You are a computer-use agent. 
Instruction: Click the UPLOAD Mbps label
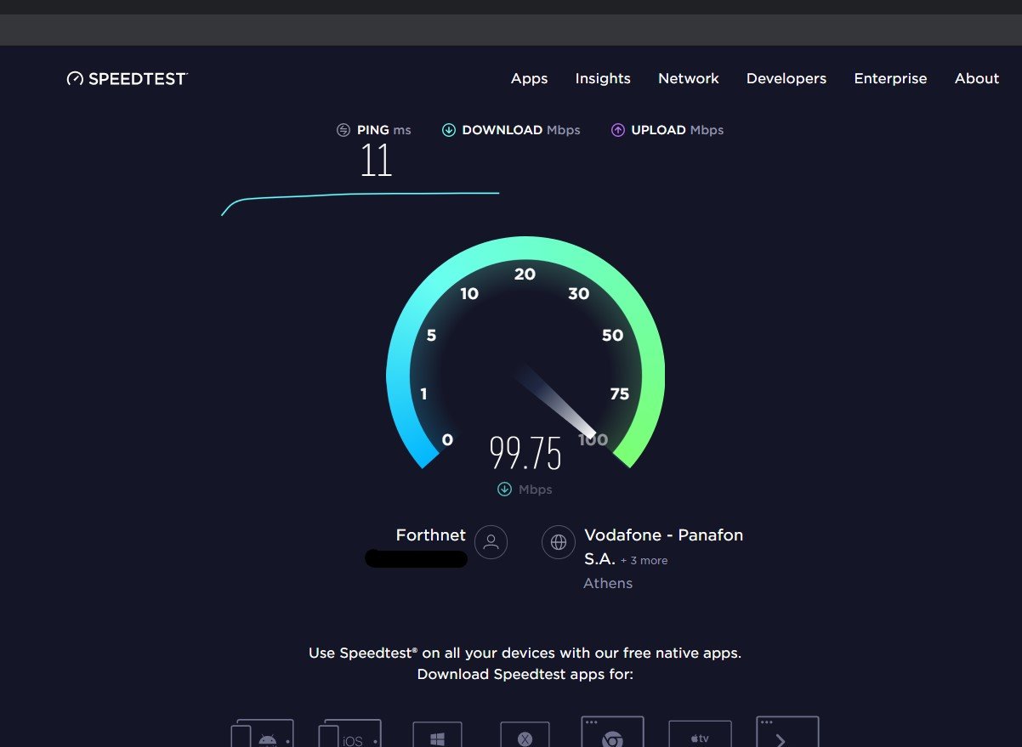point(678,130)
